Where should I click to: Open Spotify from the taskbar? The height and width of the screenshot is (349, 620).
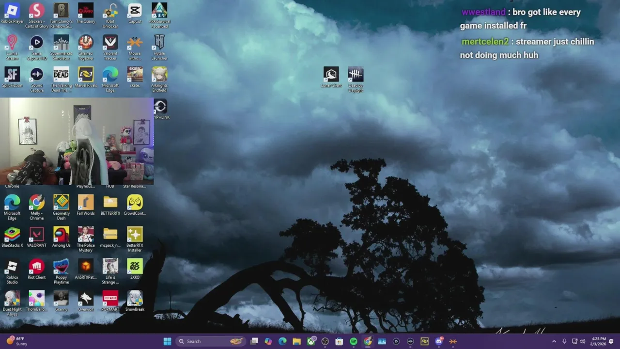(x=354, y=341)
